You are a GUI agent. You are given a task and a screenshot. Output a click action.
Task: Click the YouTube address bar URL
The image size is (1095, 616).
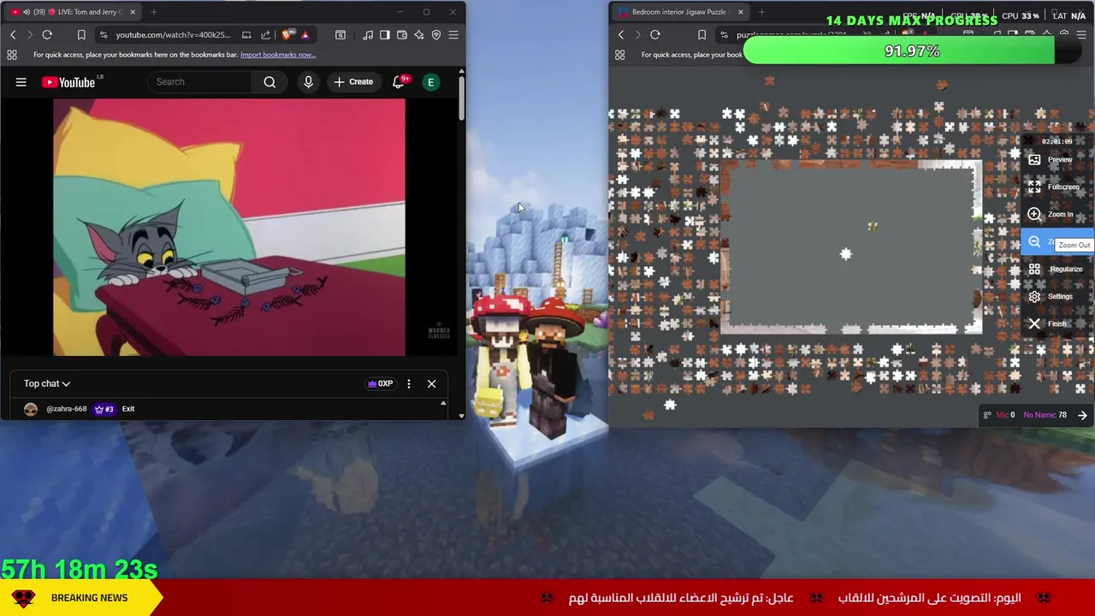pos(173,35)
